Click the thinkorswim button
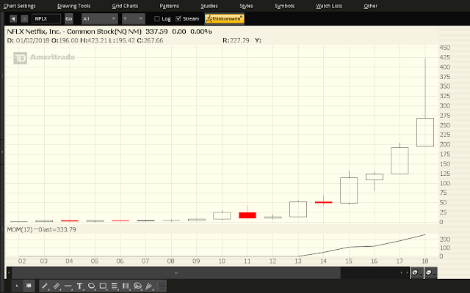This screenshot has width=470, height=293. click(225, 19)
